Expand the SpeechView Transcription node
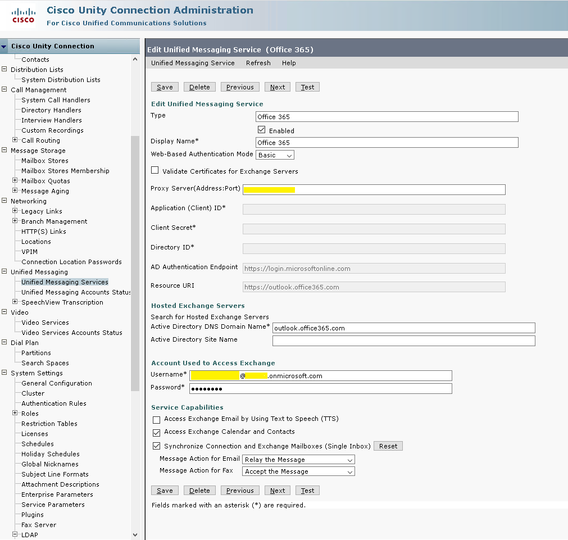This screenshot has width=568, height=540. point(16,302)
